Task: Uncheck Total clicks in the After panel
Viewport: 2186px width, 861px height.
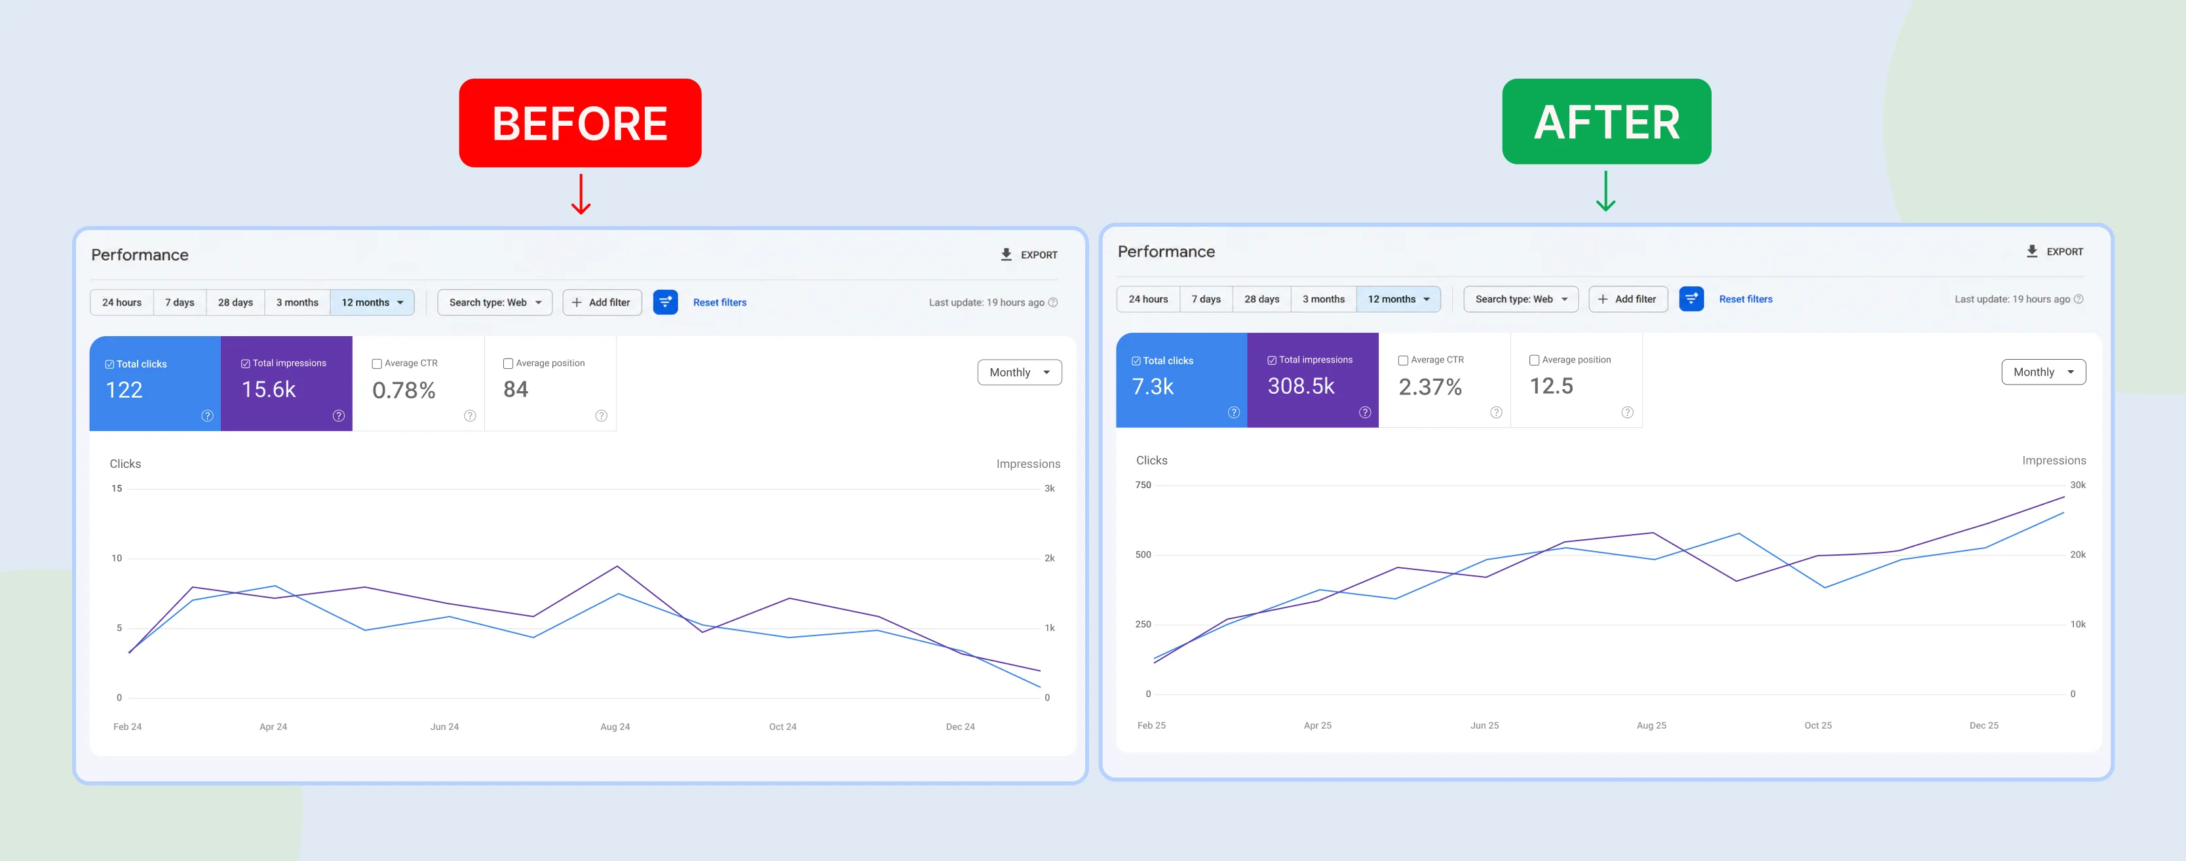Action: [1136, 360]
